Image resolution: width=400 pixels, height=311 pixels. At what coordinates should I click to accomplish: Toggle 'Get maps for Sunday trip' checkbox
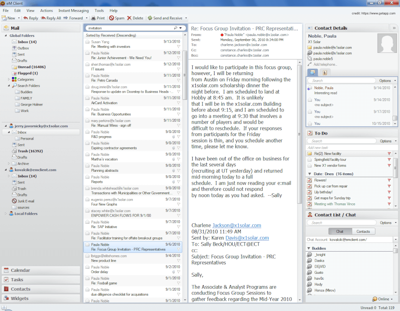309,198
